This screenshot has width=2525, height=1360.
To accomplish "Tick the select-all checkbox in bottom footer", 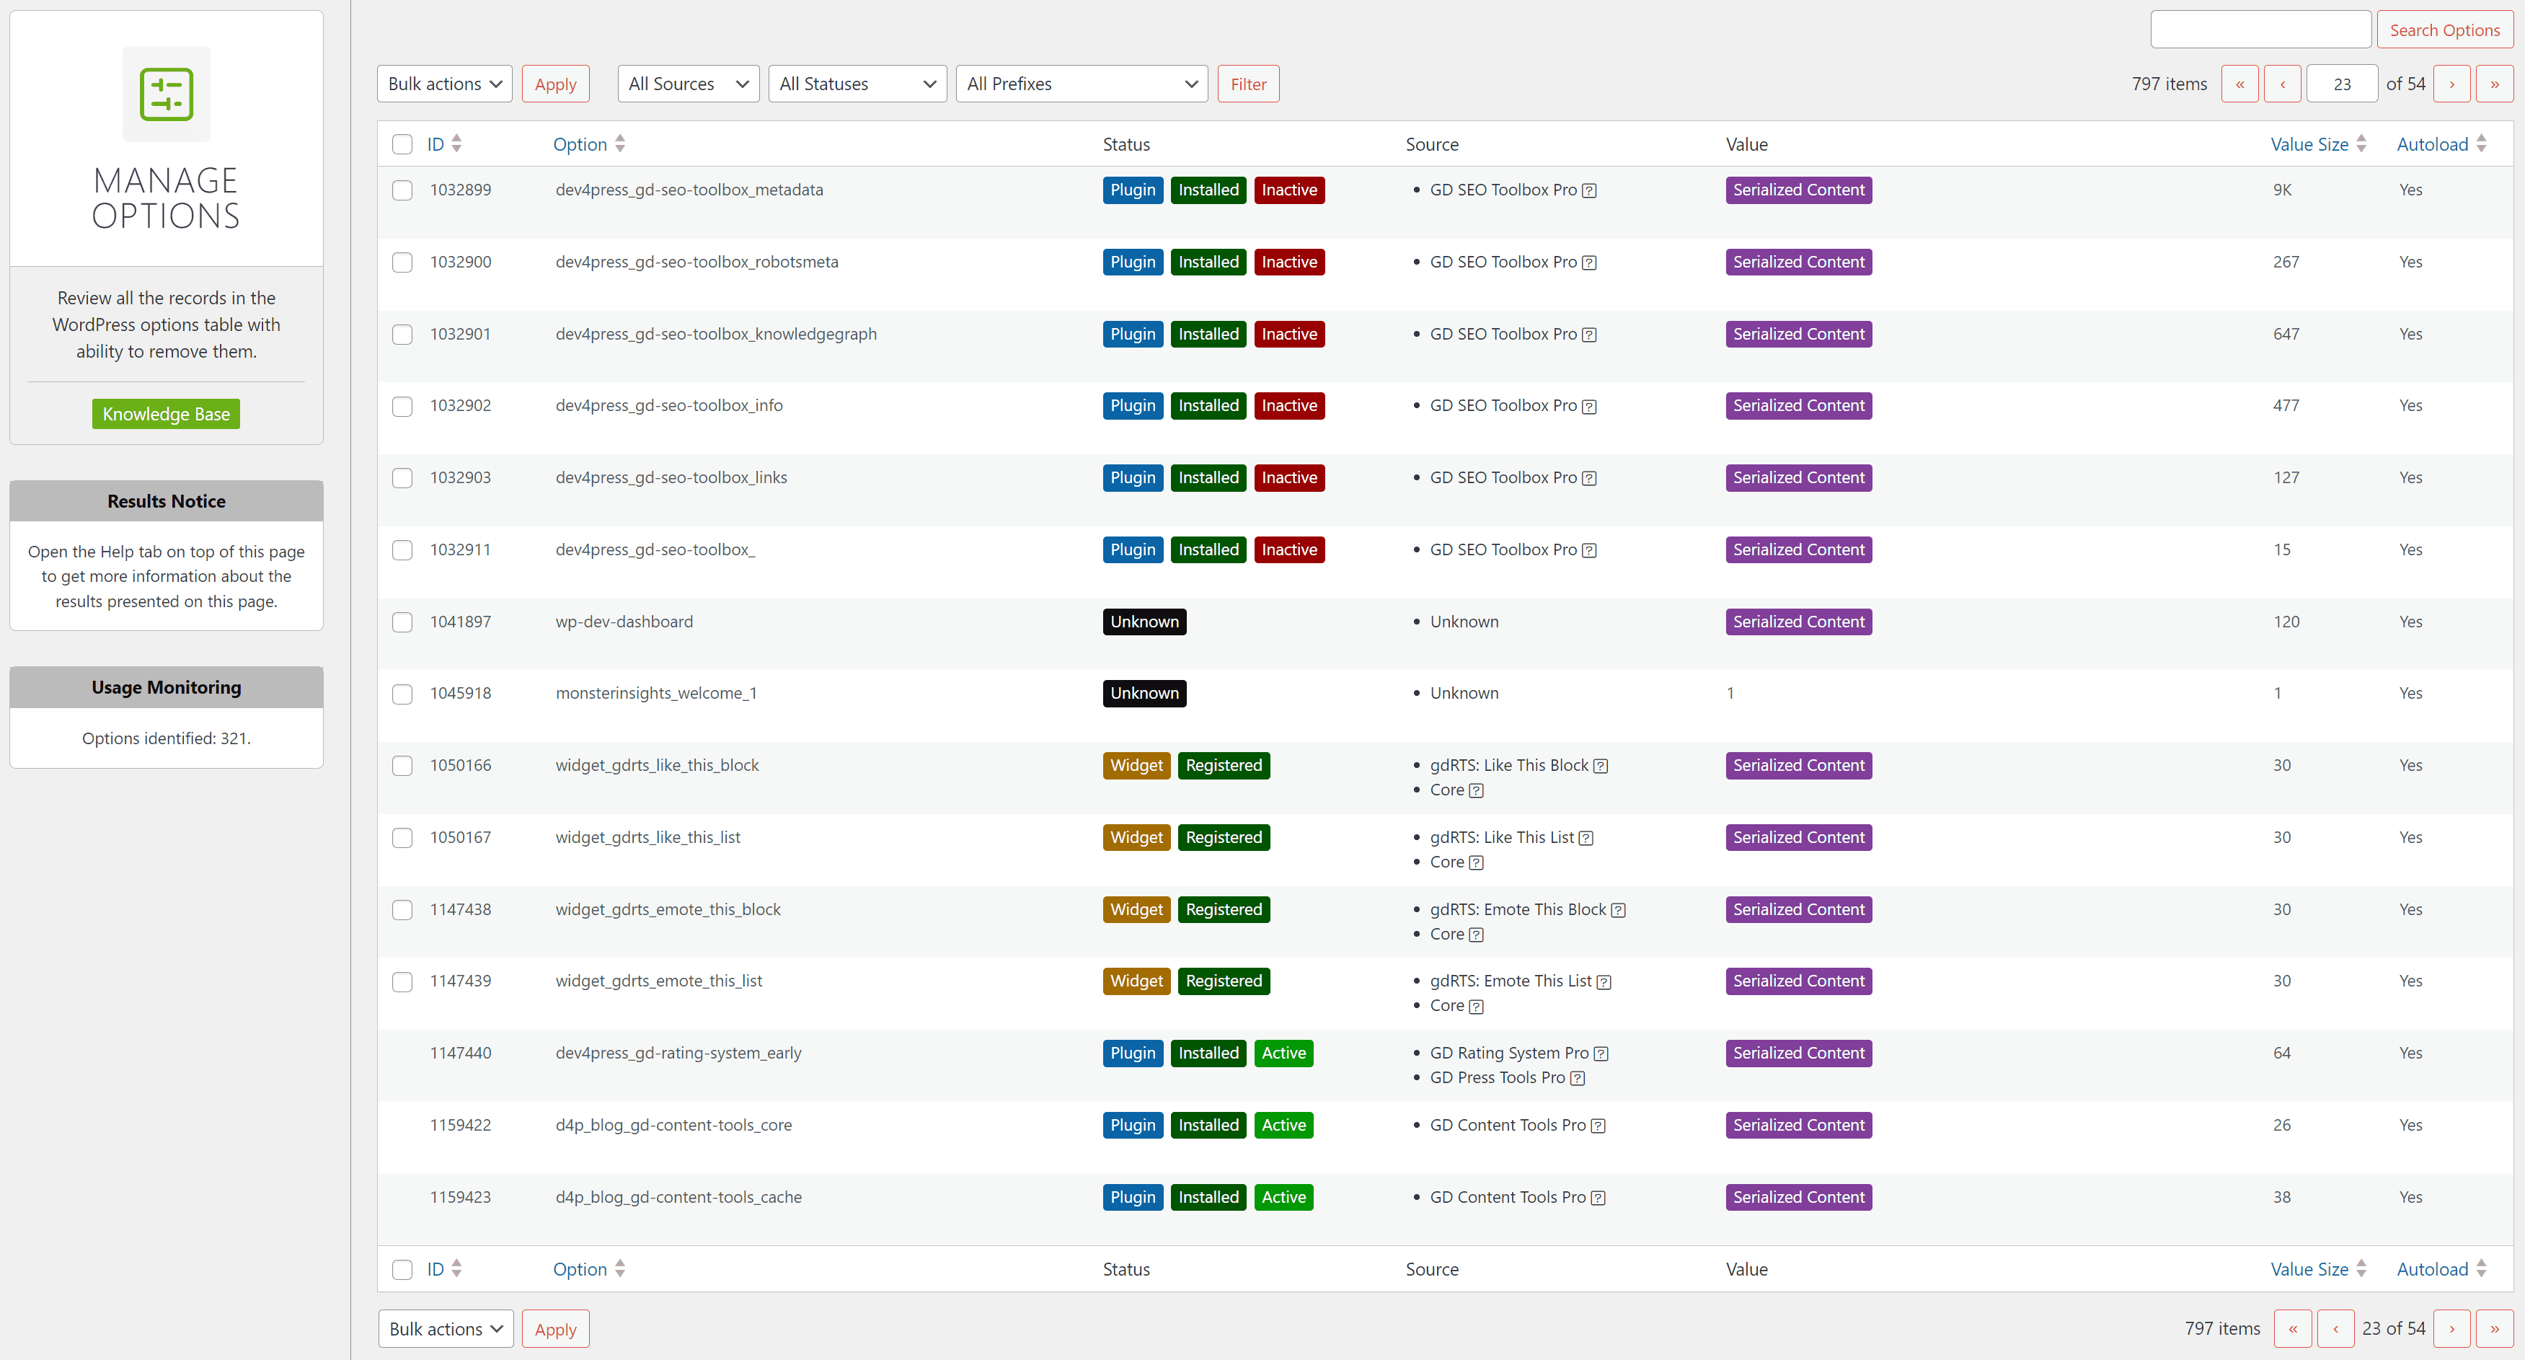I will pos(402,1270).
